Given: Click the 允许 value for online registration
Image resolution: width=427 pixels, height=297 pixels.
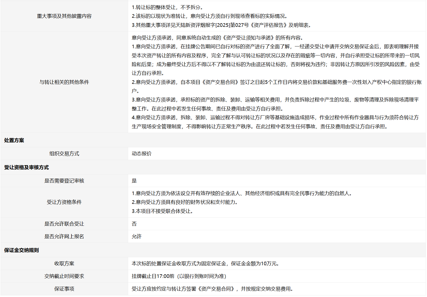Looking at the screenshot, I should pos(137,236).
